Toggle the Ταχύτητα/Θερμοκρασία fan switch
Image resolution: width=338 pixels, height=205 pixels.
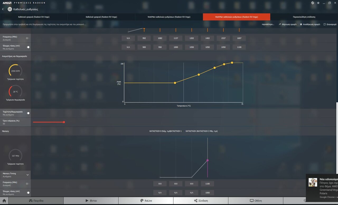(x=28, y=113)
